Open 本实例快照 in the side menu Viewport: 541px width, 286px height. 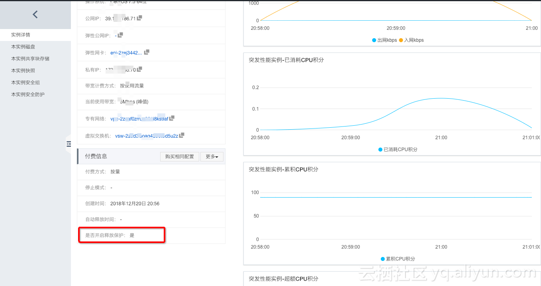tap(23, 71)
